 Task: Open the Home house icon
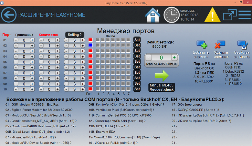(x=152, y=15)
